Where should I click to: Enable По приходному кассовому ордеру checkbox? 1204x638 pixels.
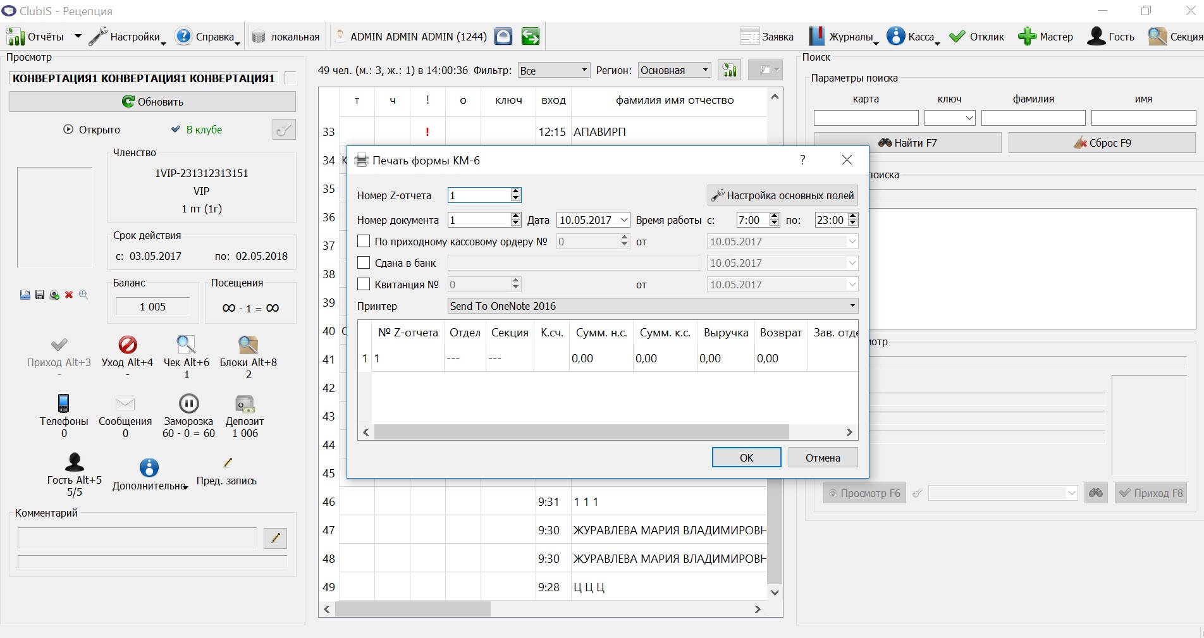pos(364,241)
